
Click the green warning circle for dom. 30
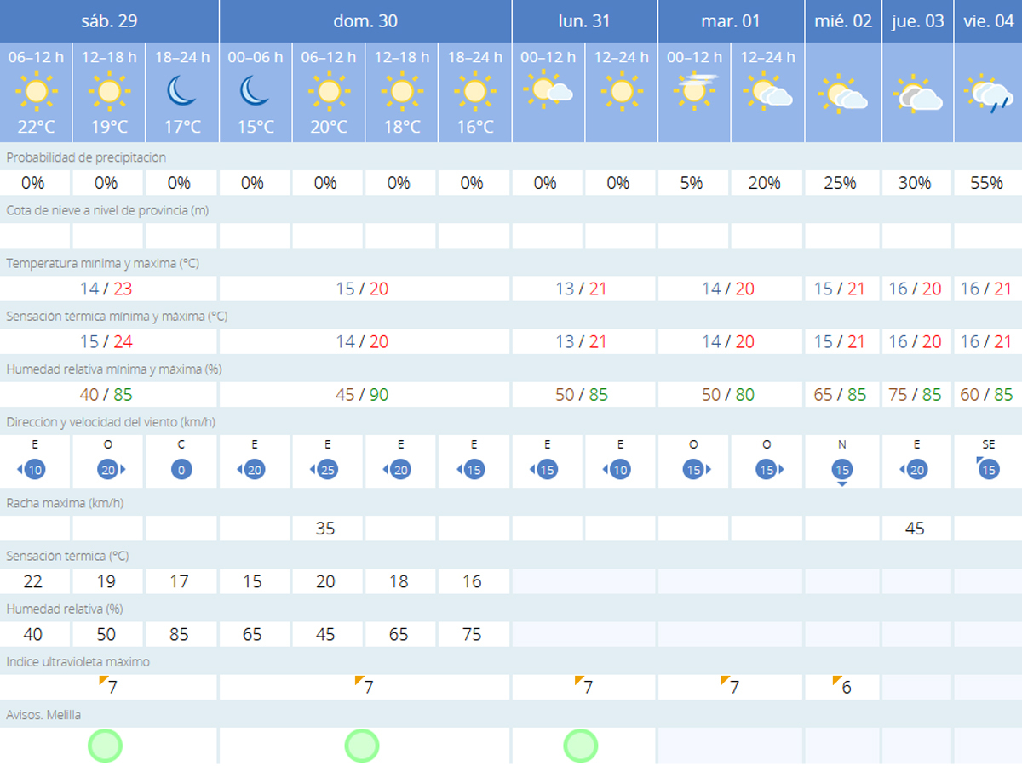click(x=362, y=746)
